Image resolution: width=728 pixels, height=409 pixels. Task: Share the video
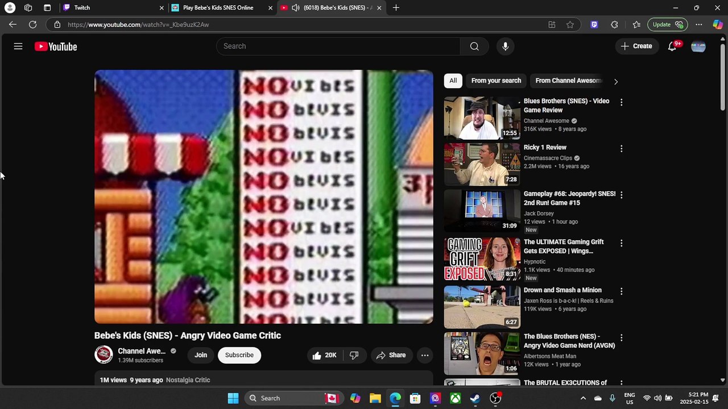(391, 356)
